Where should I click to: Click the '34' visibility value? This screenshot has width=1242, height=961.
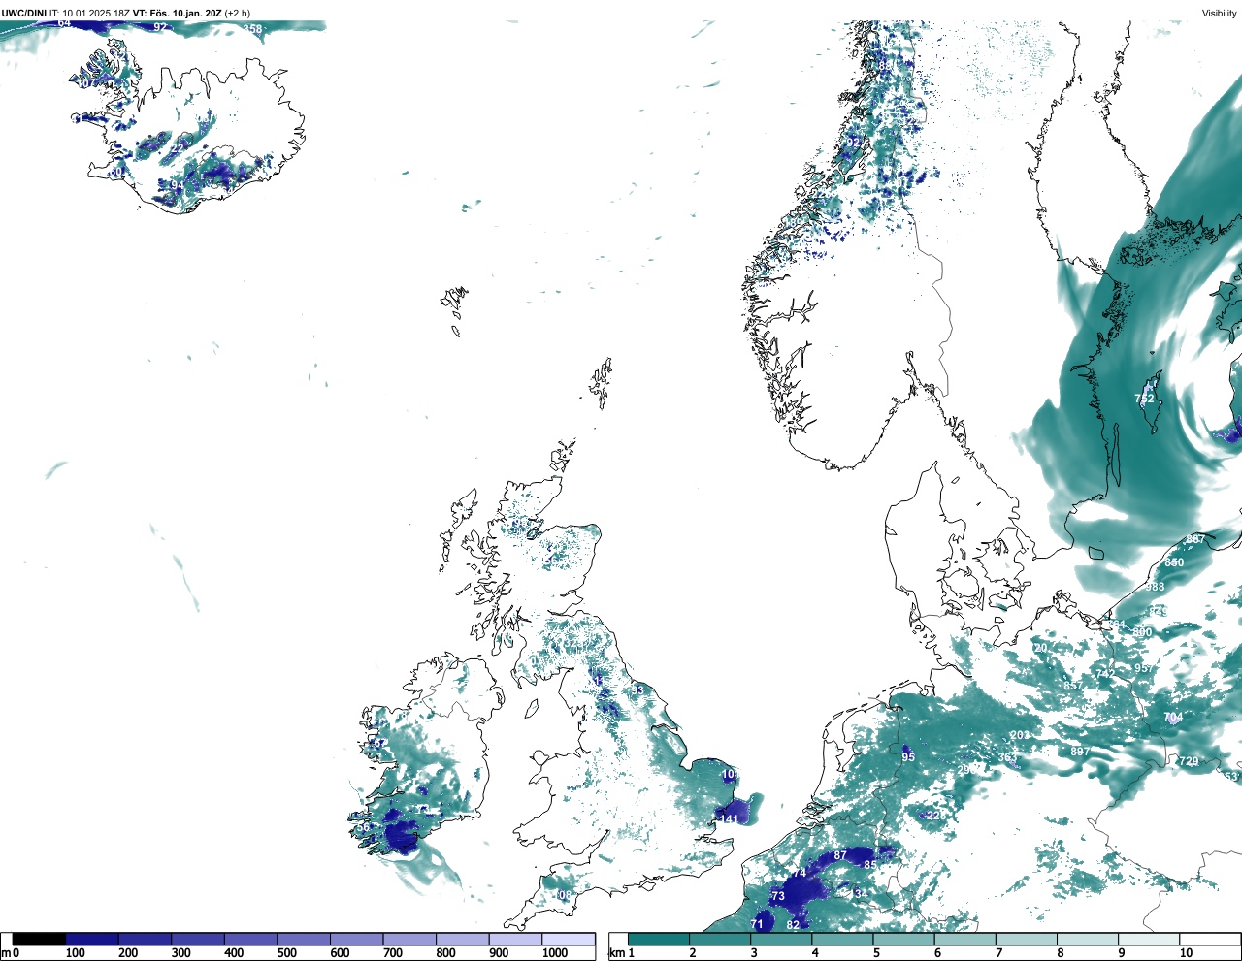click(861, 893)
